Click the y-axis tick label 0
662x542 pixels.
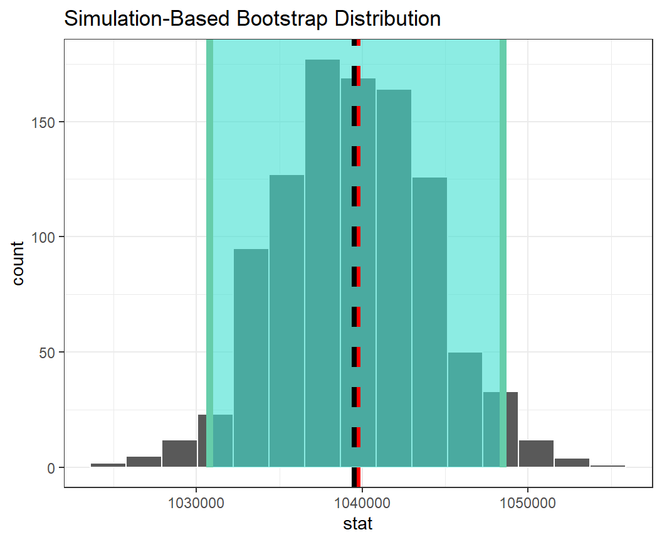(54, 468)
